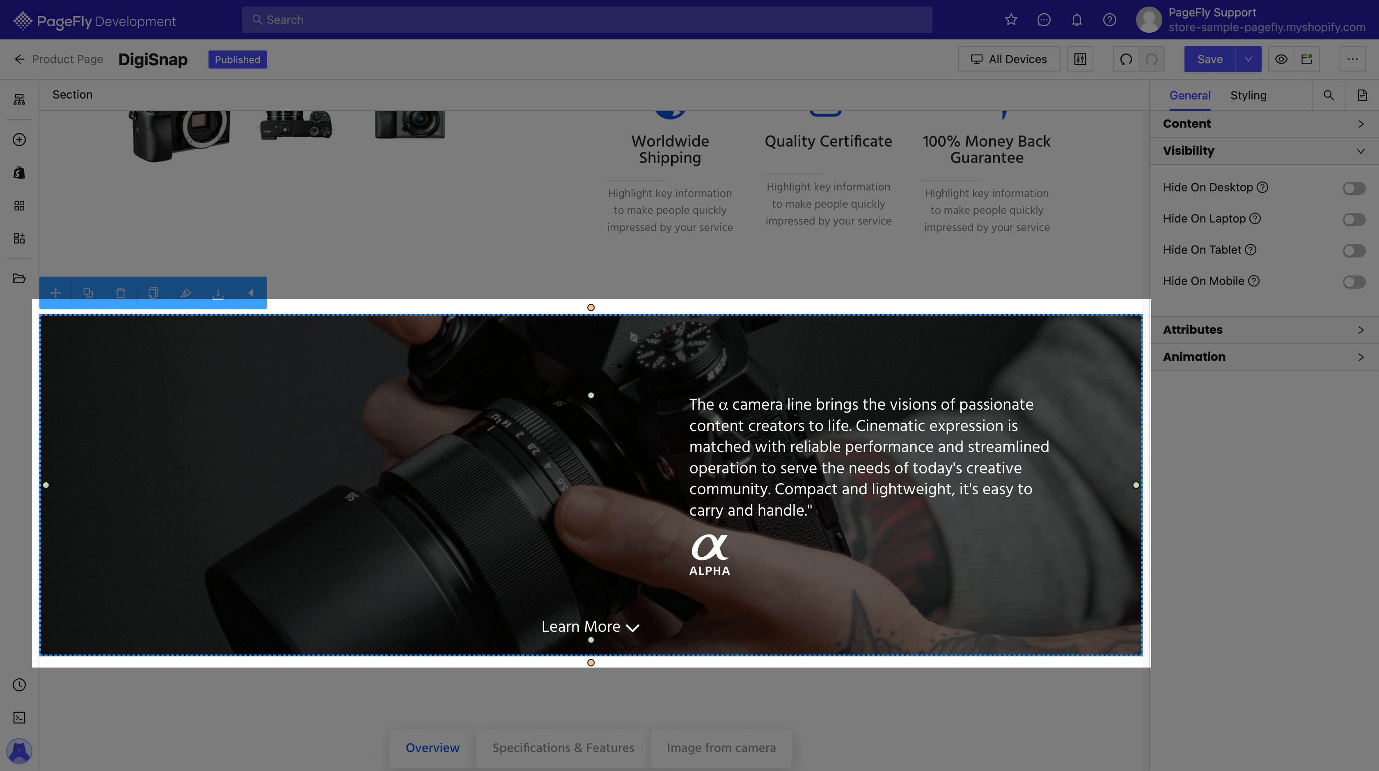Image resolution: width=1379 pixels, height=771 pixels.
Task: Delete the selected section with trash icon
Action: click(x=120, y=293)
